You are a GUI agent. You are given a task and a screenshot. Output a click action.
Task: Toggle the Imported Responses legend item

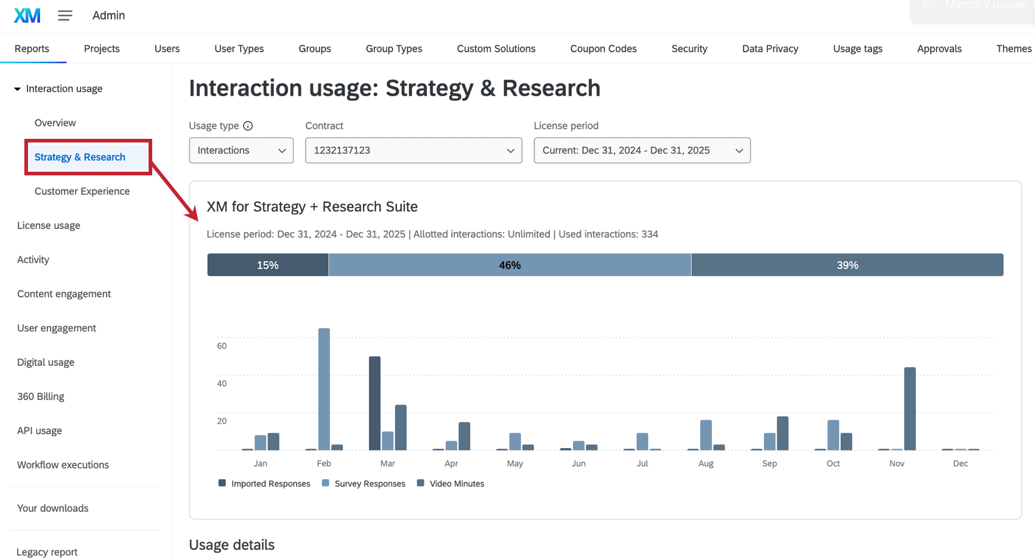click(264, 483)
